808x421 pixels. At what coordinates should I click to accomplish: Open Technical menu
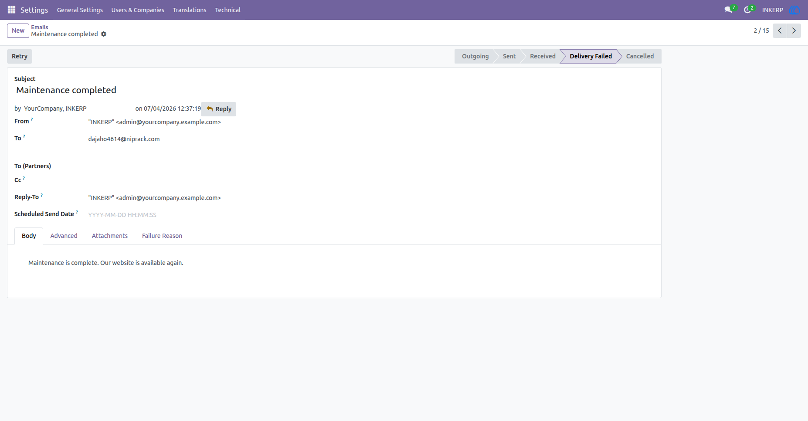pyautogui.click(x=227, y=10)
